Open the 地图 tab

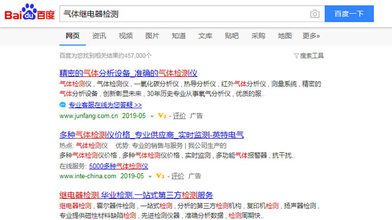pyautogui.click(x=284, y=36)
